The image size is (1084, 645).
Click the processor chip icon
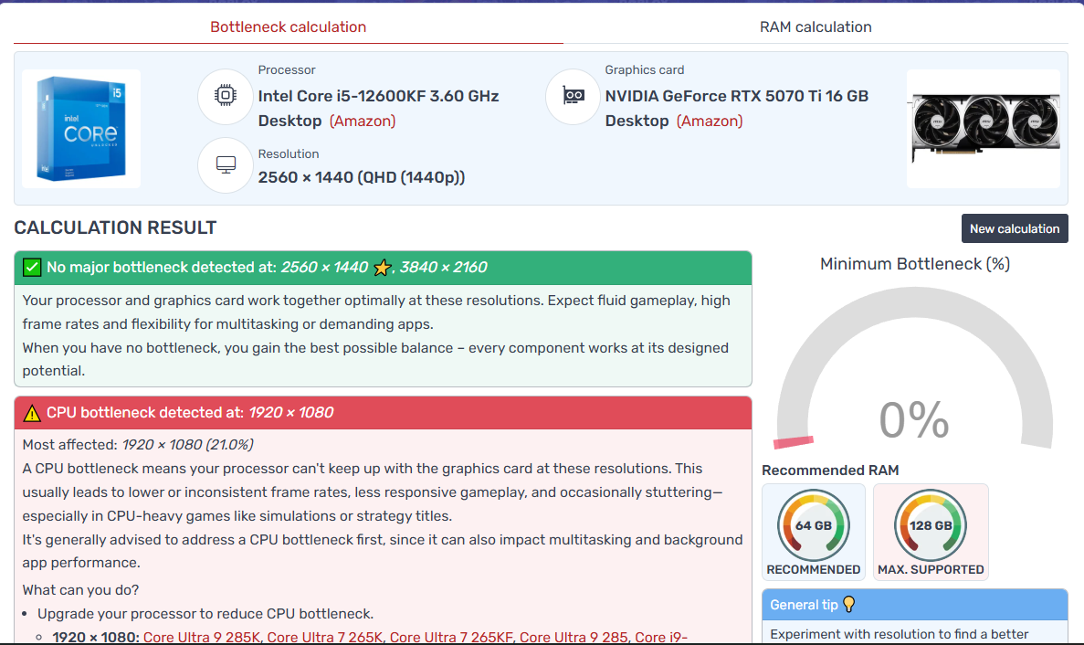[225, 96]
